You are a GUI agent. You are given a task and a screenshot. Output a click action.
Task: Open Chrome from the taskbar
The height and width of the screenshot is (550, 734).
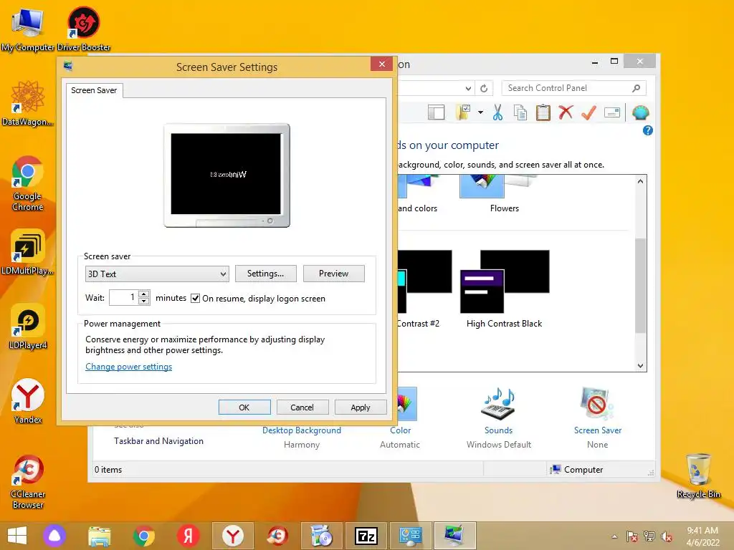(x=143, y=536)
